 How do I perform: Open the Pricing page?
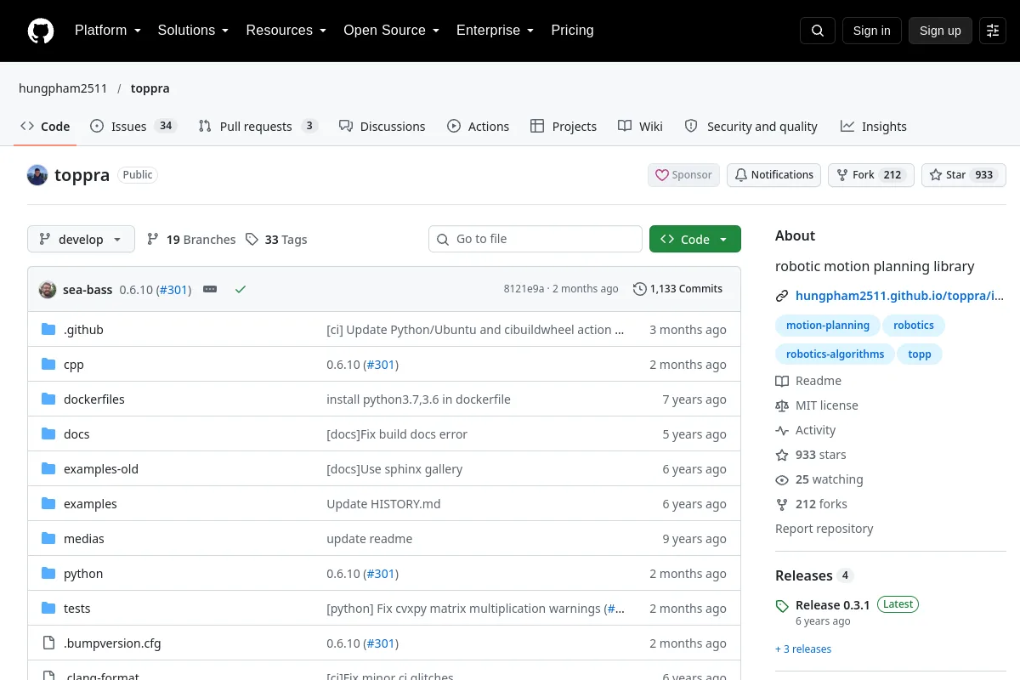[572, 31]
